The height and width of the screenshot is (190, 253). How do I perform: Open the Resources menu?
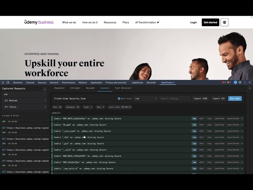[x=110, y=22]
